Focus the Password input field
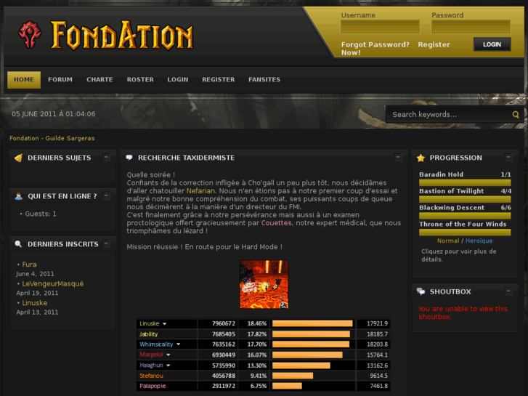This screenshot has width=528, height=396. 471,27
